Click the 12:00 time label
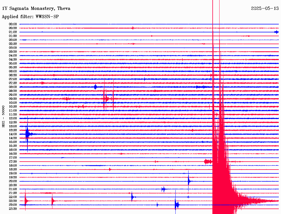The image size is (281, 214). [x=13, y=118]
